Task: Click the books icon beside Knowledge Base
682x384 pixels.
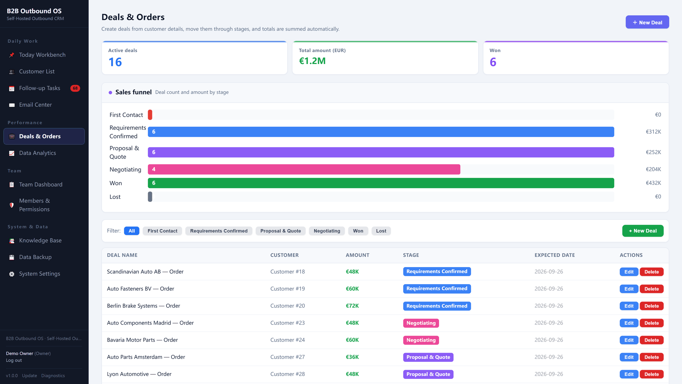Action: [12, 241]
